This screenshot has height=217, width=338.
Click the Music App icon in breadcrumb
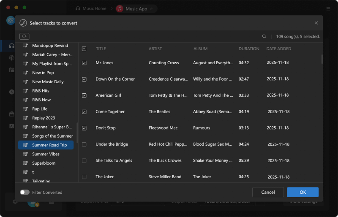120,8
